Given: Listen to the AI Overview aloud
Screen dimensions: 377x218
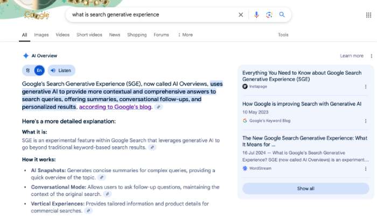Looking at the screenshot, I should coord(61,71).
